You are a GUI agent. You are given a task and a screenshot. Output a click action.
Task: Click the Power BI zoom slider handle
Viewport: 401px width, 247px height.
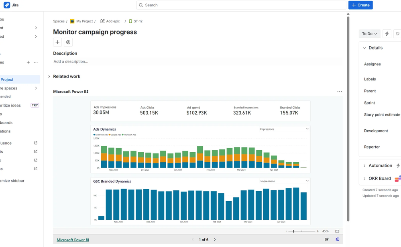coord(293,231)
